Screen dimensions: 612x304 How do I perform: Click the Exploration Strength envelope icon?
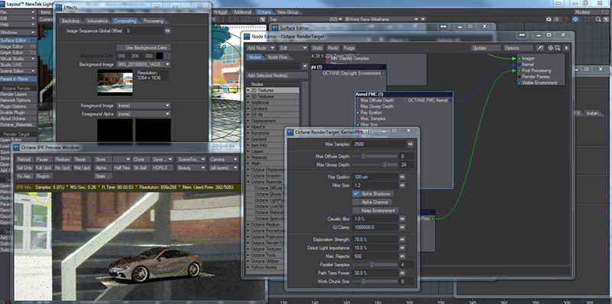[x=402, y=239]
